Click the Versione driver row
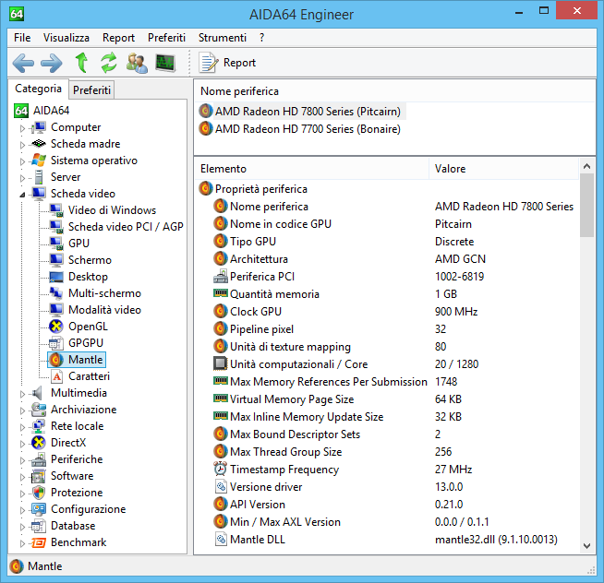 385,487
